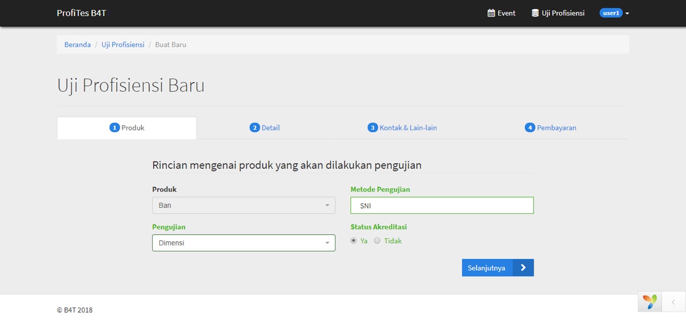686x324 pixels.
Task: Switch to the Kontak & Lain-lain tab
Action: click(x=408, y=128)
